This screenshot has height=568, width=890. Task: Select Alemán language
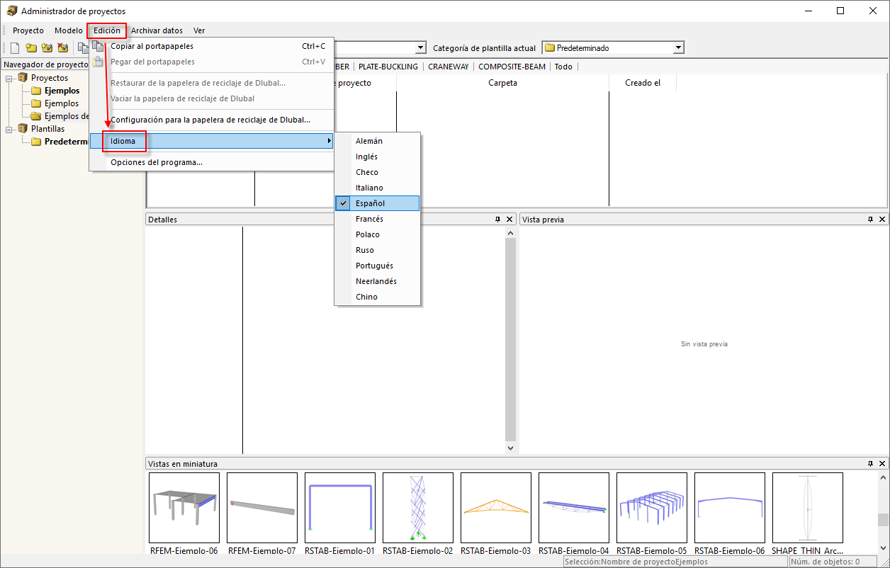click(378, 141)
